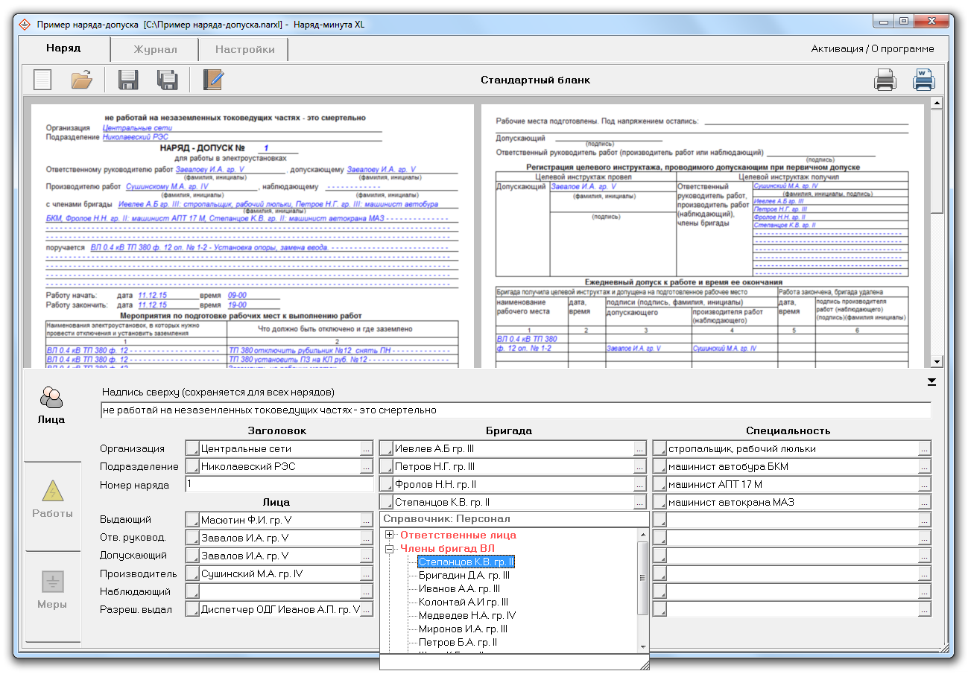
Task: Click the Производитель field Сушинский М.А.
Action: (279, 573)
